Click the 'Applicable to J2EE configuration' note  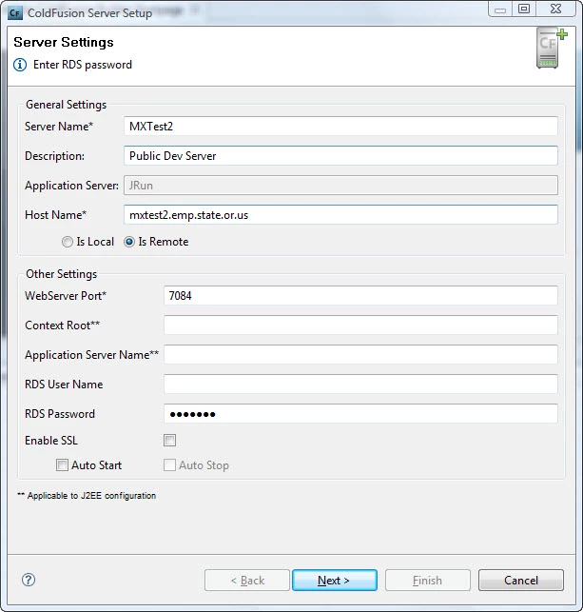tap(87, 496)
